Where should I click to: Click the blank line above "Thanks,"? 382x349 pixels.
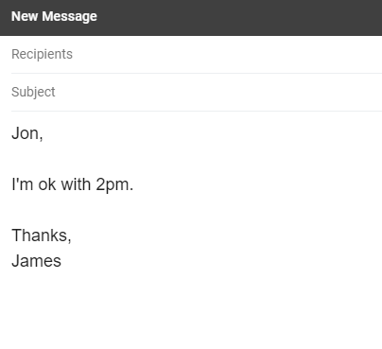[197, 210]
